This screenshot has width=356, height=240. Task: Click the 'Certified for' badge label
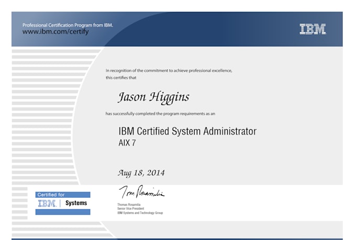pyautogui.click(x=51, y=195)
